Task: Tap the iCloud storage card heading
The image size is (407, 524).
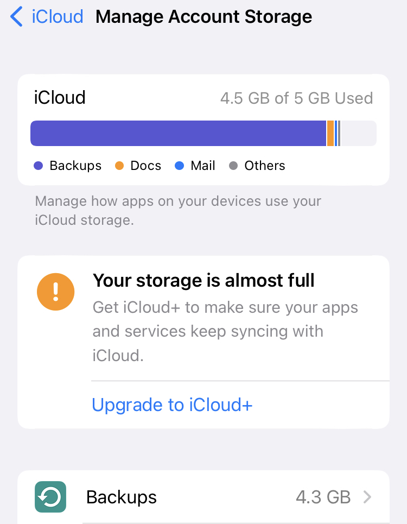Action: pos(60,98)
